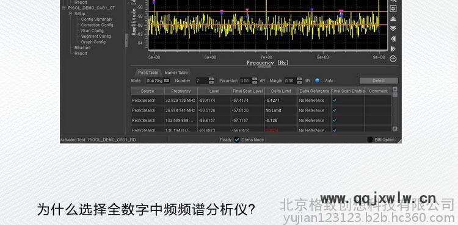458x225 pixels.
Task: Click scroll-down arrow of peak table
Action: [395, 129]
